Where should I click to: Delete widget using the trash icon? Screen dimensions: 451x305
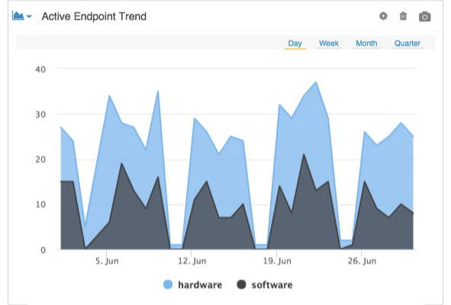click(403, 16)
